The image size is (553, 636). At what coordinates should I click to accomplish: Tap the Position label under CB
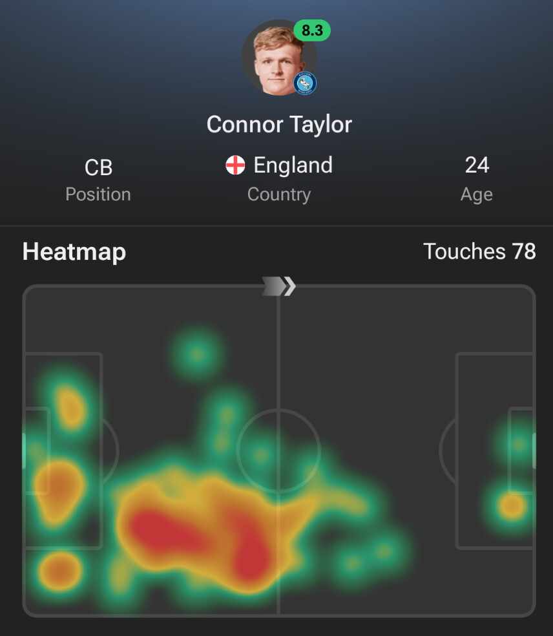[98, 195]
